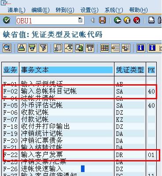Click posting key 40 in F-02 row
Screen dimensions: 162x176
[151, 91]
